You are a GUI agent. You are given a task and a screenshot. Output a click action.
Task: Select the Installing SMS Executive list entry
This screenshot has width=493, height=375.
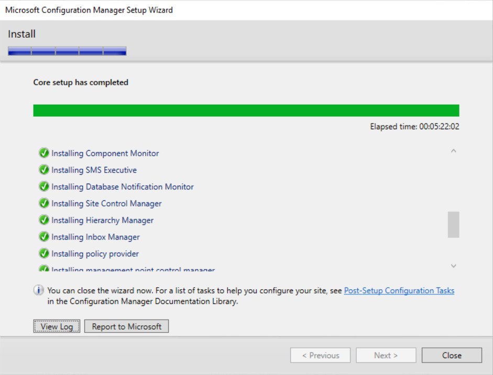pyautogui.click(x=94, y=170)
